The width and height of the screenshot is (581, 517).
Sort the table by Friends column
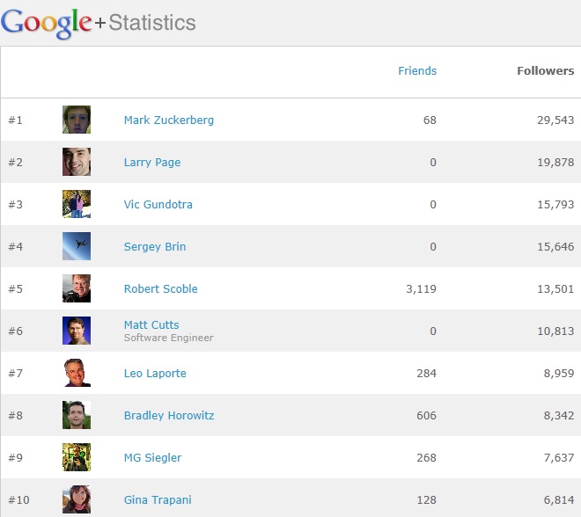pyautogui.click(x=417, y=70)
